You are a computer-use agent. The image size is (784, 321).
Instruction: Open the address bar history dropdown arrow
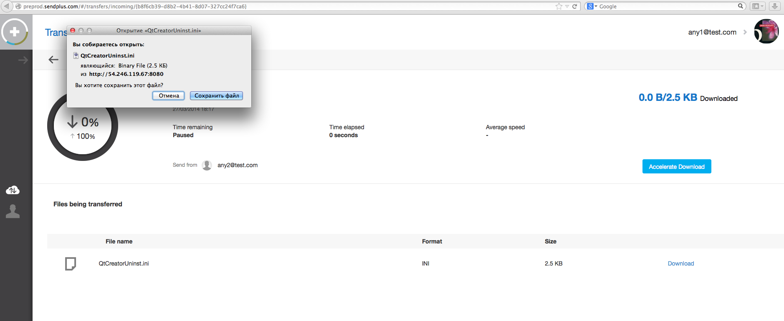pyautogui.click(x=567, y=6)
